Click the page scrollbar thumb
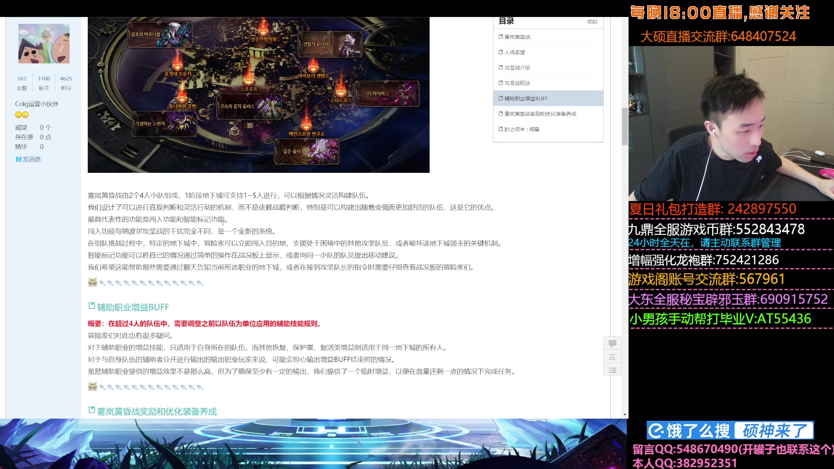834x469 pixels. point(625,126)
